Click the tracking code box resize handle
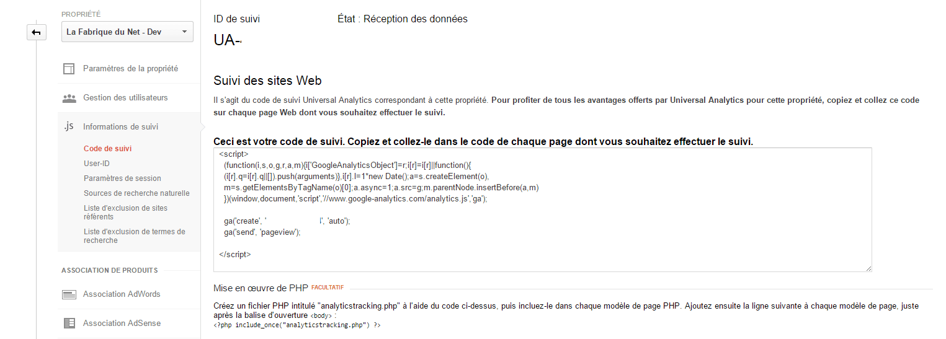Screen dimensions: 946x339 (x=868, y=268)
